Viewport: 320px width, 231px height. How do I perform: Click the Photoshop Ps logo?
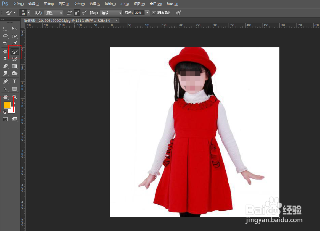click(x=5, y=4)
